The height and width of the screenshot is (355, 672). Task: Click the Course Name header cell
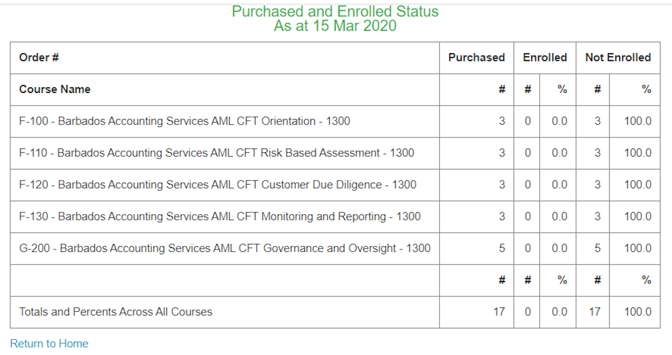point(55,89)
